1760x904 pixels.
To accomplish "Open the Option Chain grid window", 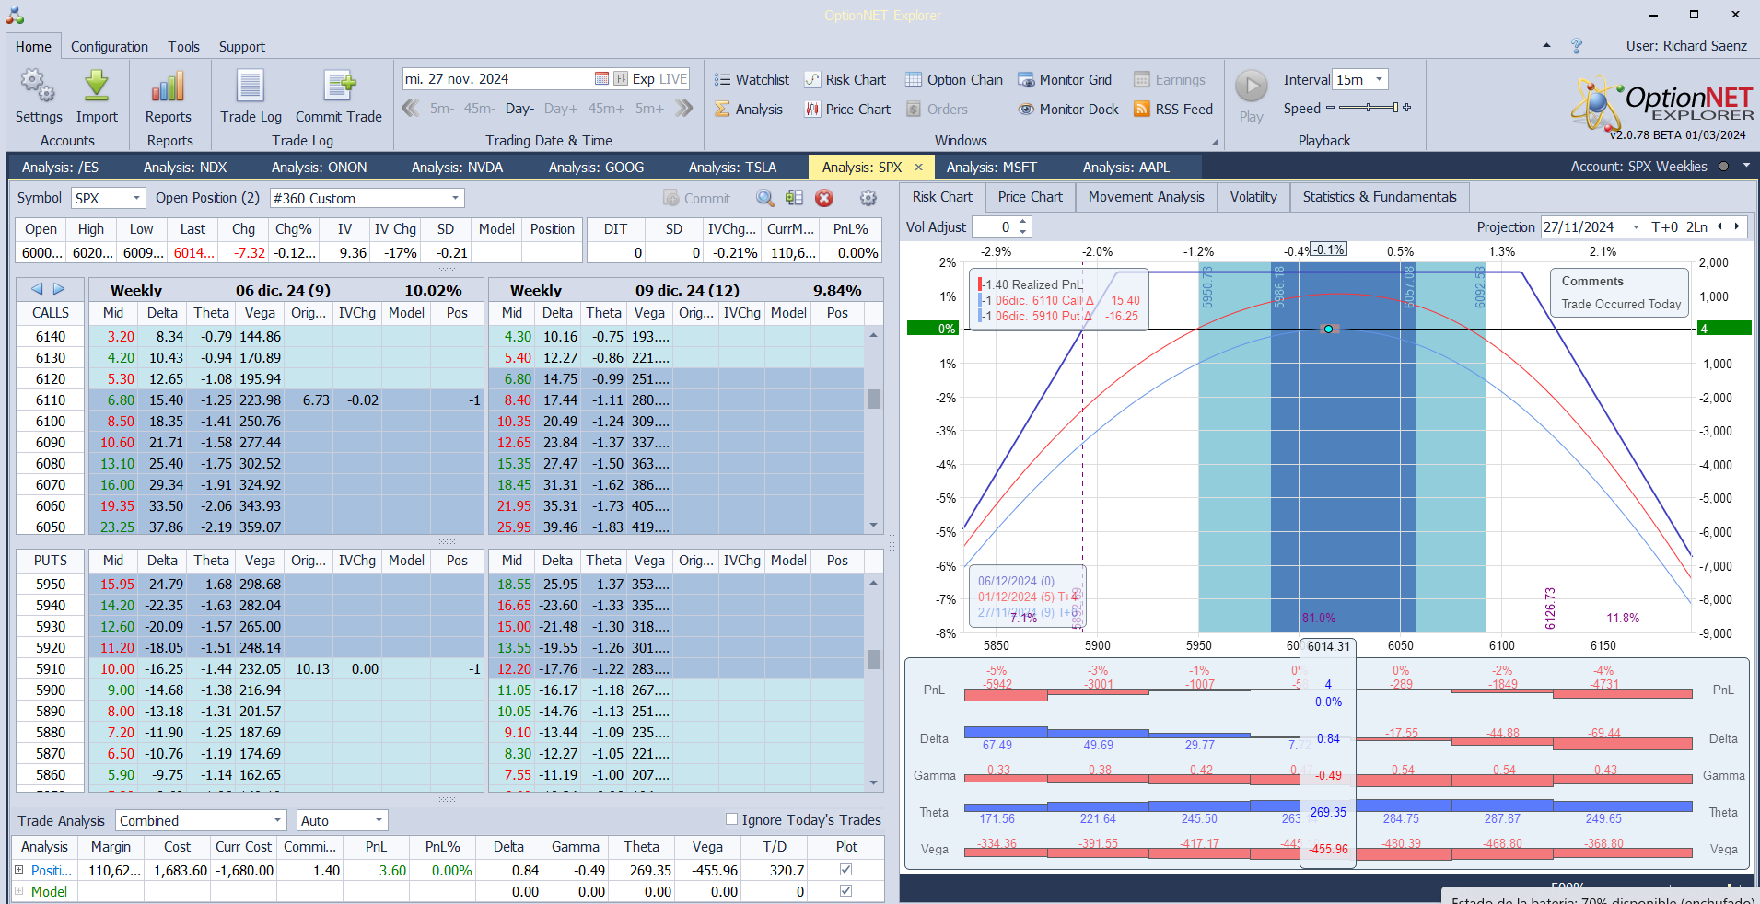I will click(954, 80).
